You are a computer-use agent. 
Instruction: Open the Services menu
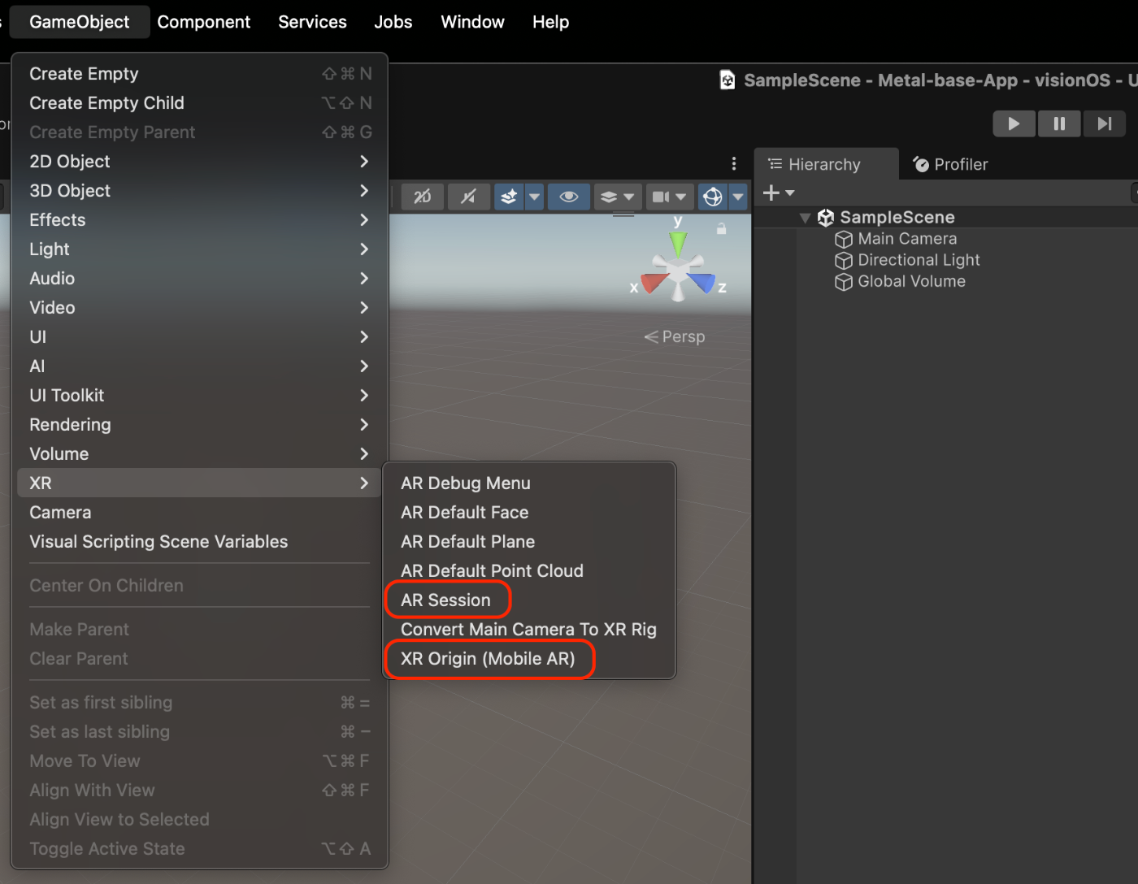(x=312, y=22)
